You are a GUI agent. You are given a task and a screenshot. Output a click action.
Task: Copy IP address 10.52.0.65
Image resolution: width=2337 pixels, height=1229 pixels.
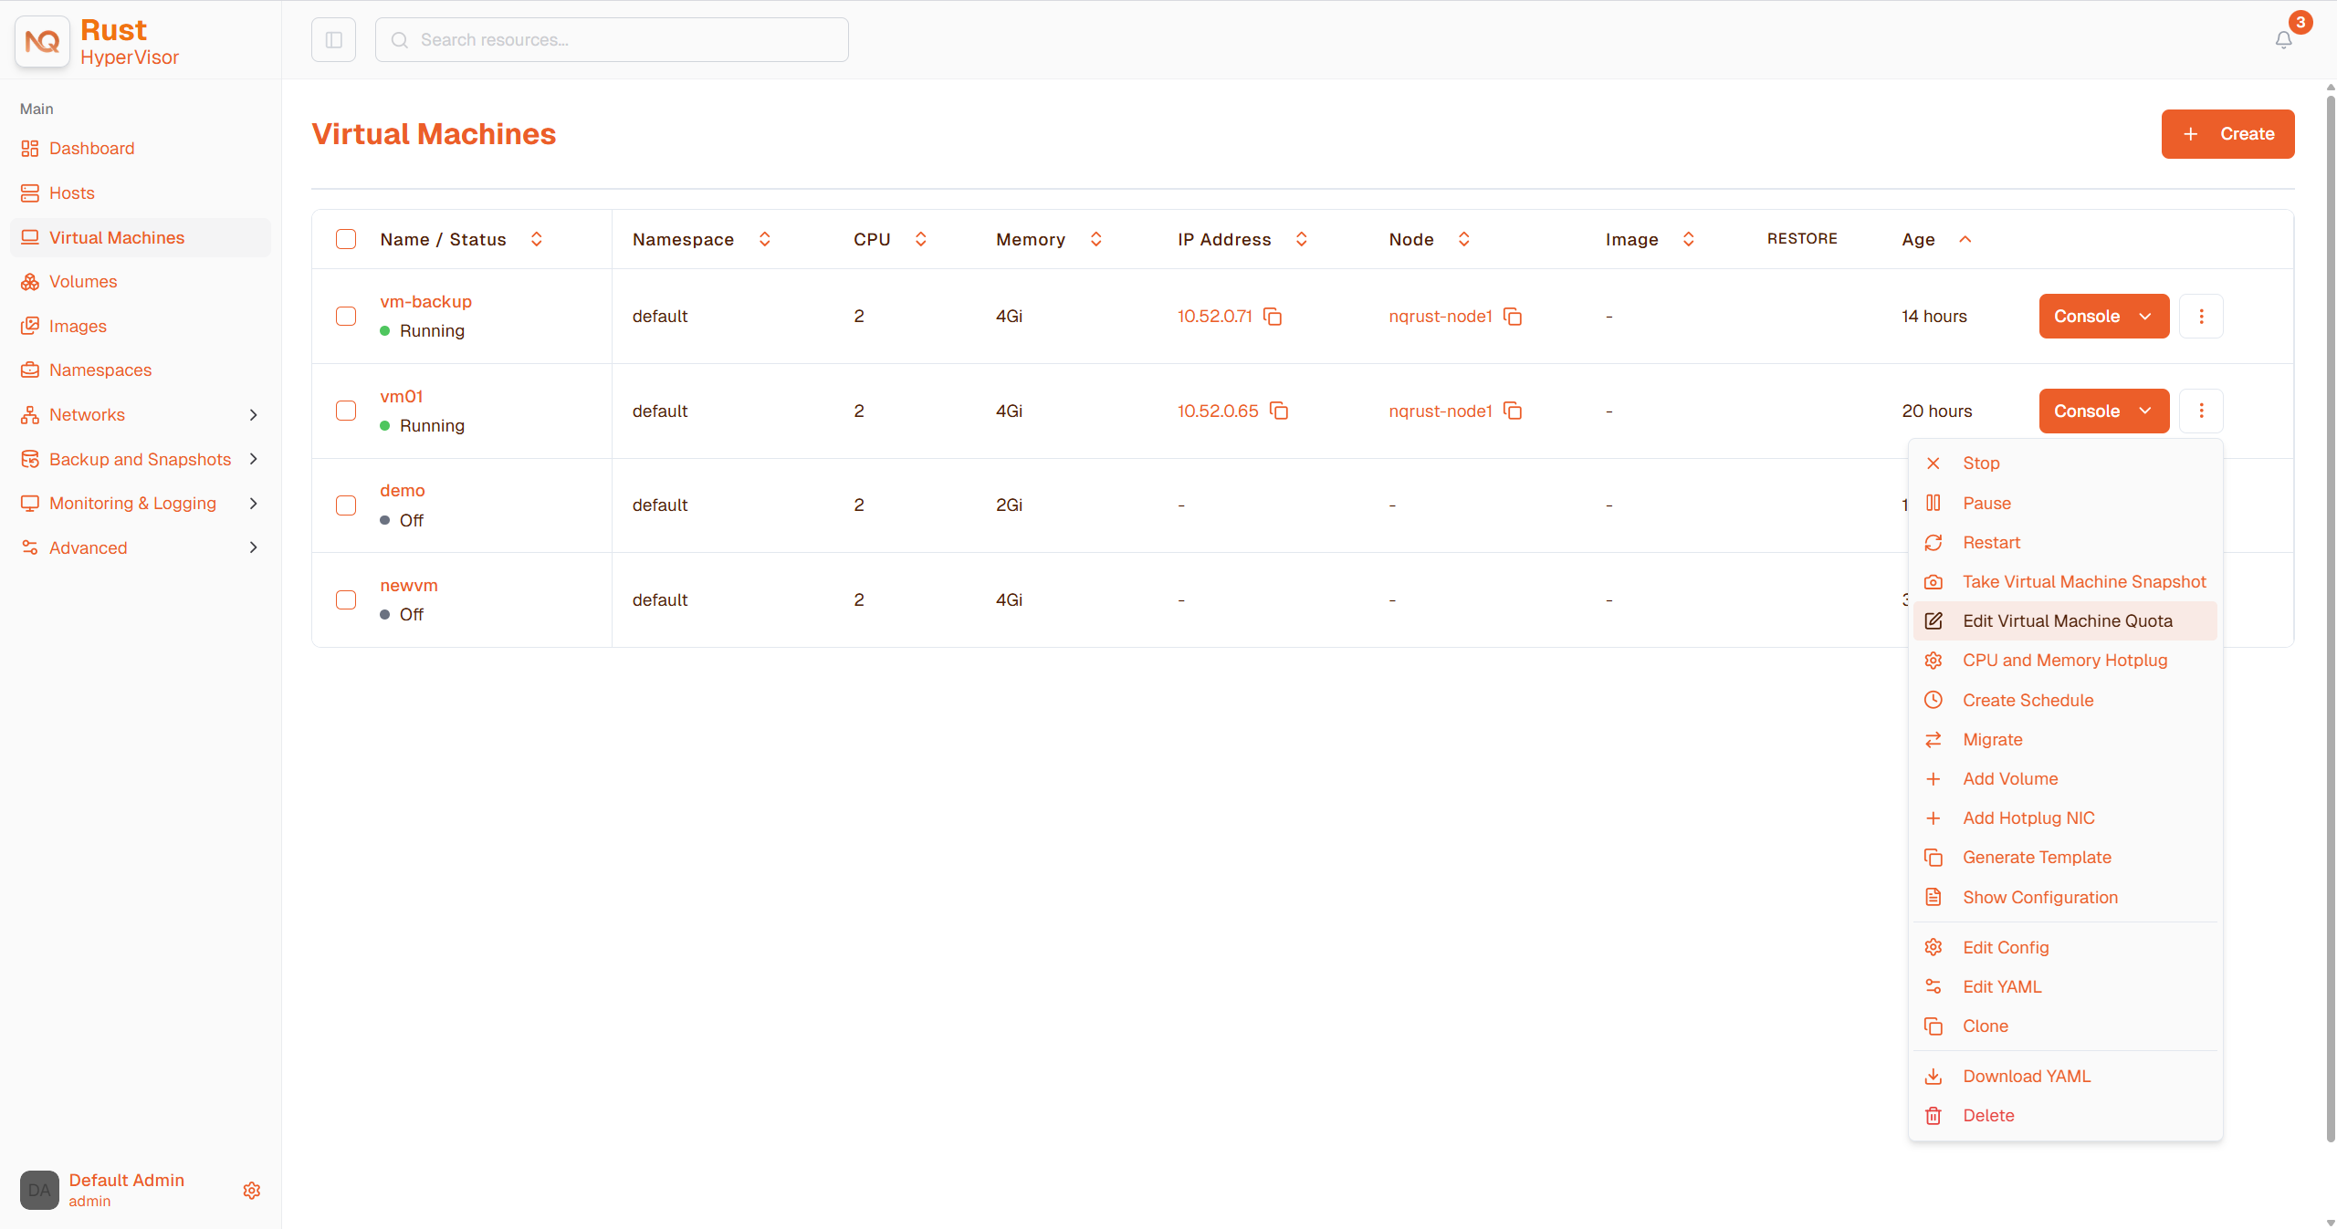1279,411
